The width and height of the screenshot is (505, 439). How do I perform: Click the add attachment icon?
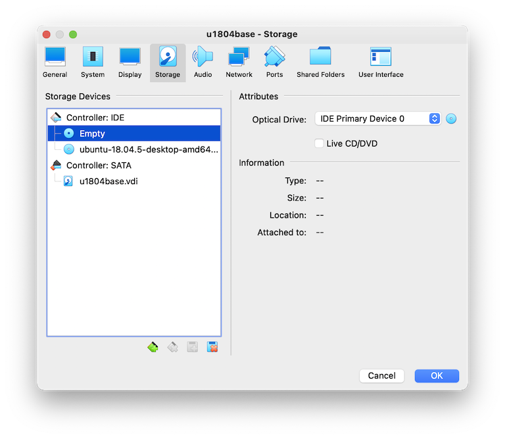coord(192,347)
